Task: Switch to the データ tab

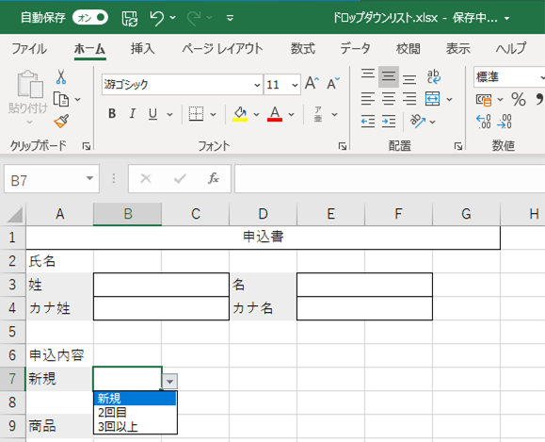Action: click(x=355, y=49)
